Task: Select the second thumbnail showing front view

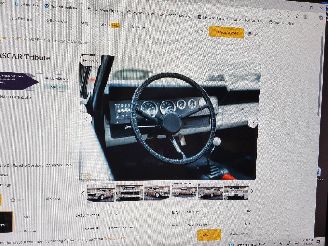Action: [129, 193]
